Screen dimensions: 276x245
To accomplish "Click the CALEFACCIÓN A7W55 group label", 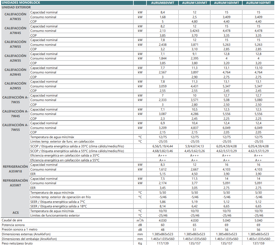I will (x=16, y=44).
